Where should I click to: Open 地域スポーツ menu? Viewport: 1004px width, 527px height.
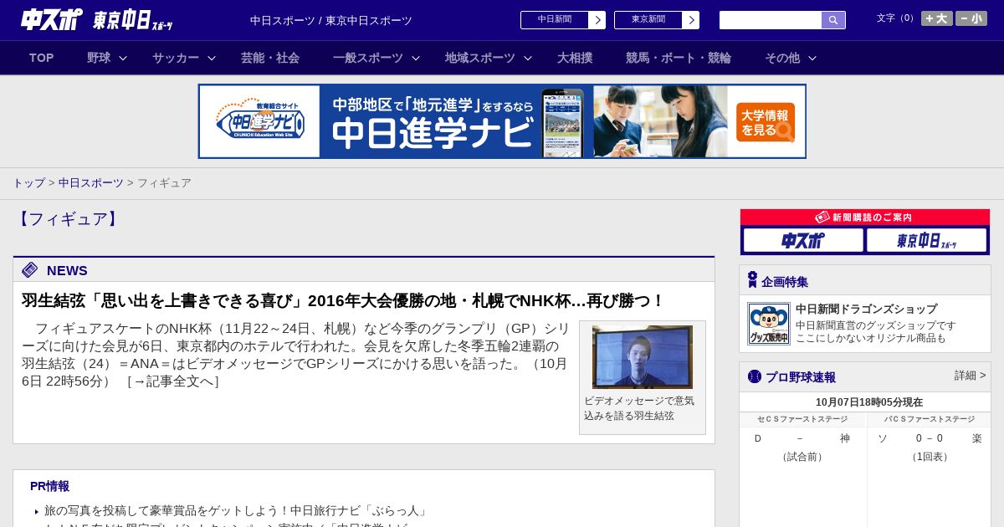[480, 58]
